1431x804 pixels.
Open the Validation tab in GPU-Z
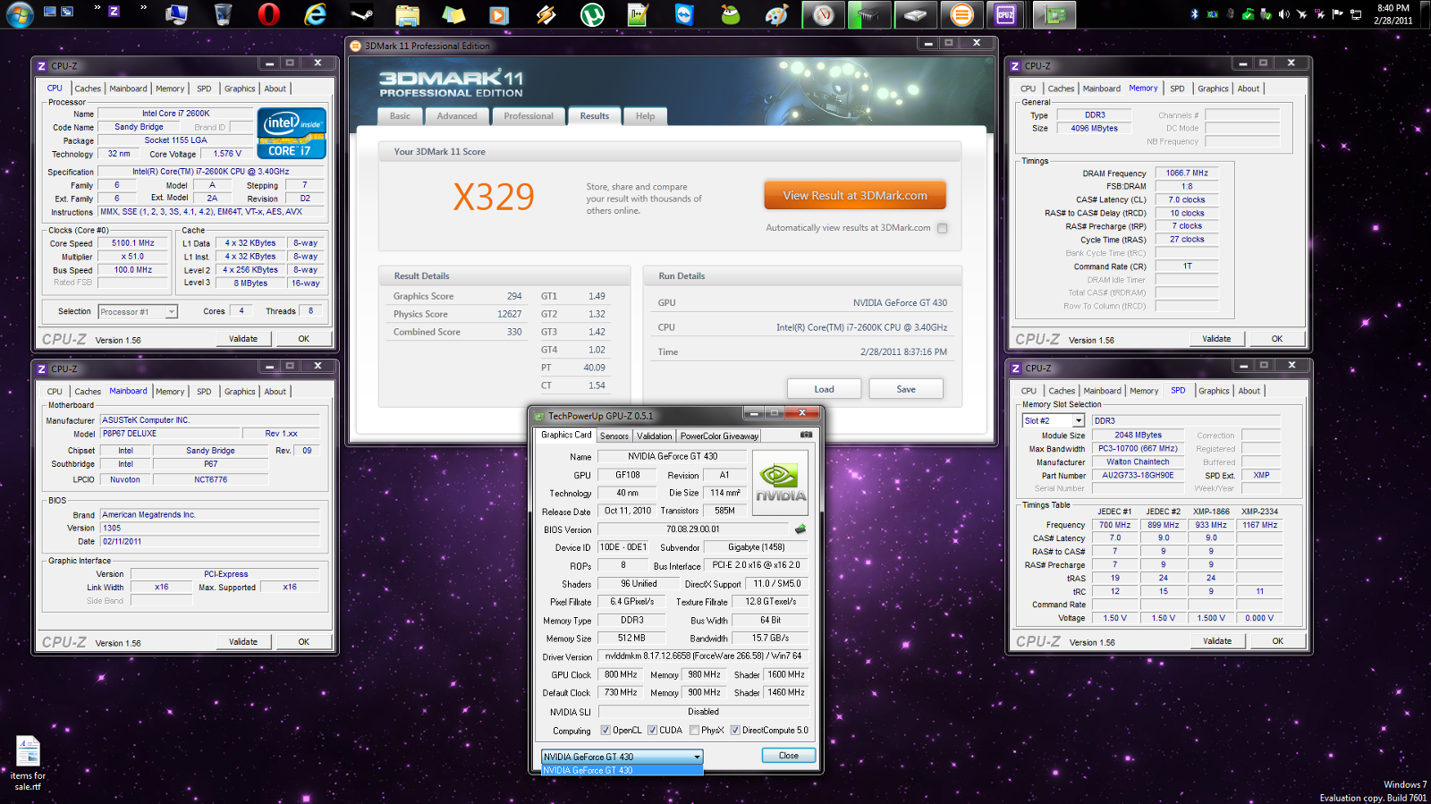click(655, 436)
